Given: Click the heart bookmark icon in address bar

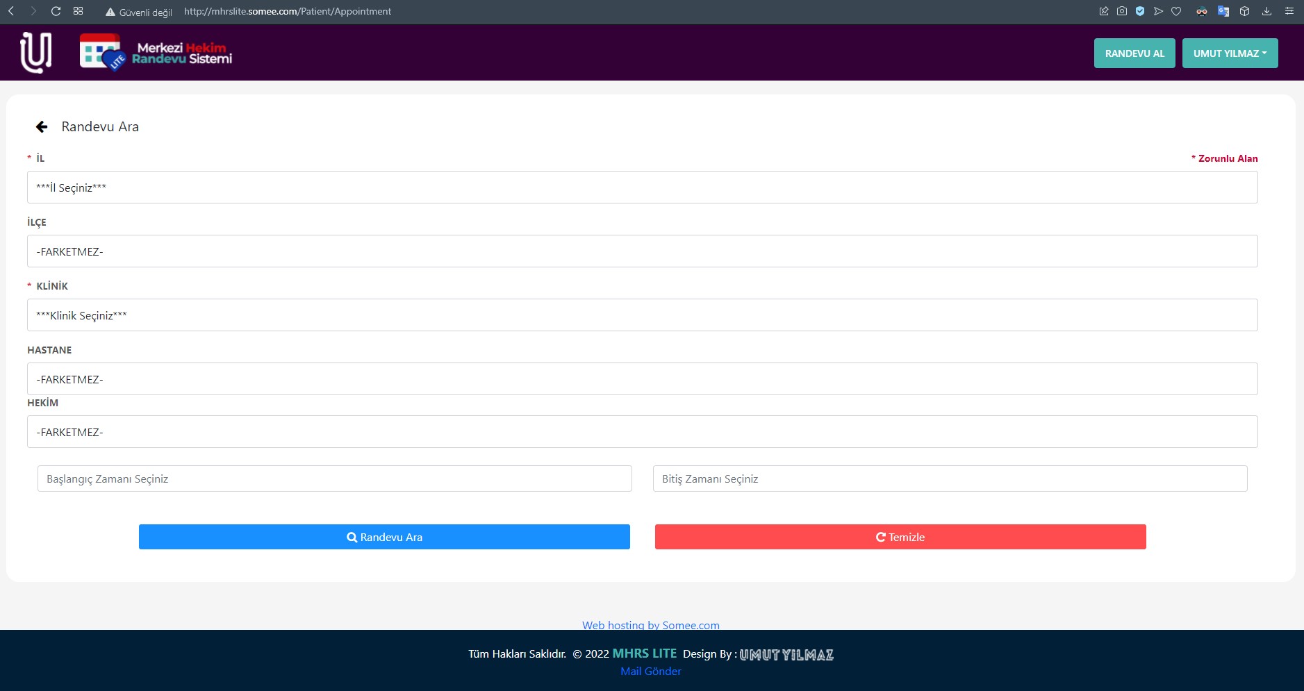Looking at the screenshot, I should 1176,11.
